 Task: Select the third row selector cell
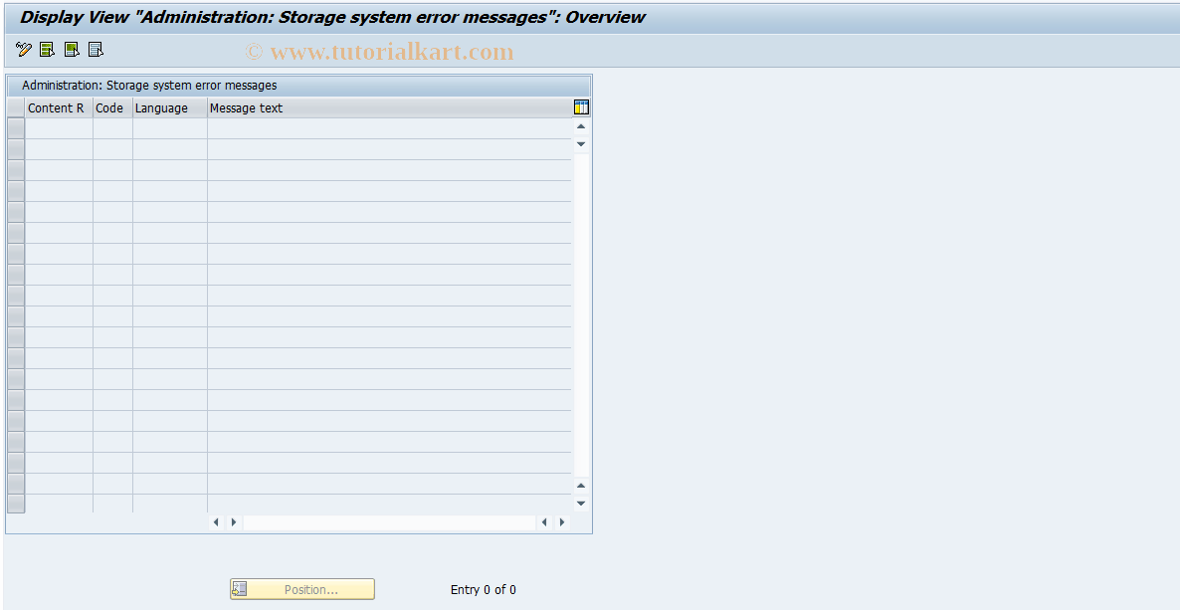point(15,167)
